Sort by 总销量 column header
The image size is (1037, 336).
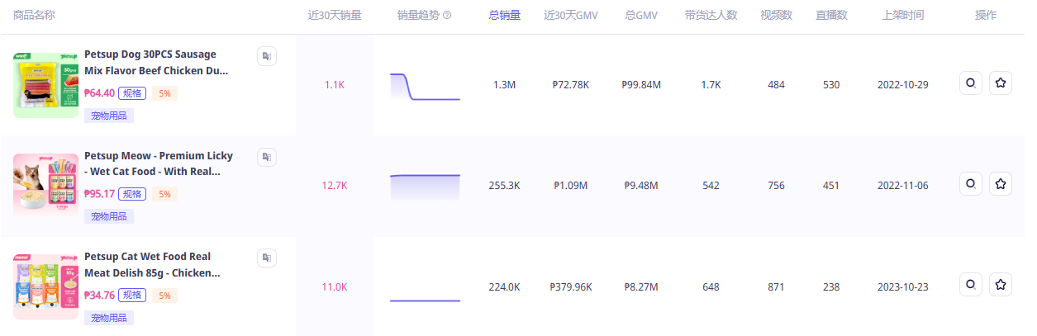click(505, 16)
